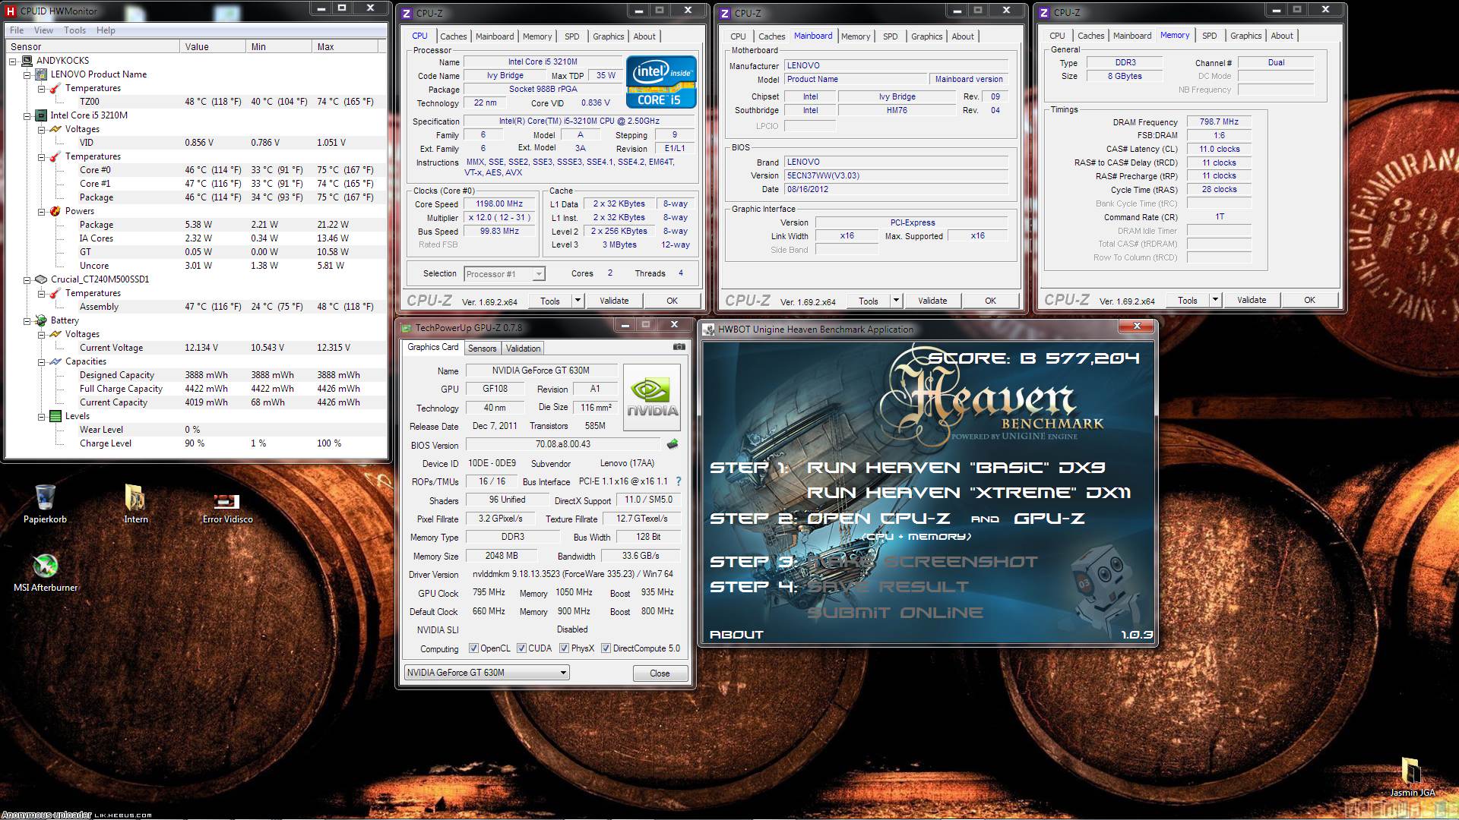Image resolution: width=1459 pixels, height=820 pixels.
Task: Click Tools button in Mainboard CPU-Z window
Action: (x=868, y=301)
